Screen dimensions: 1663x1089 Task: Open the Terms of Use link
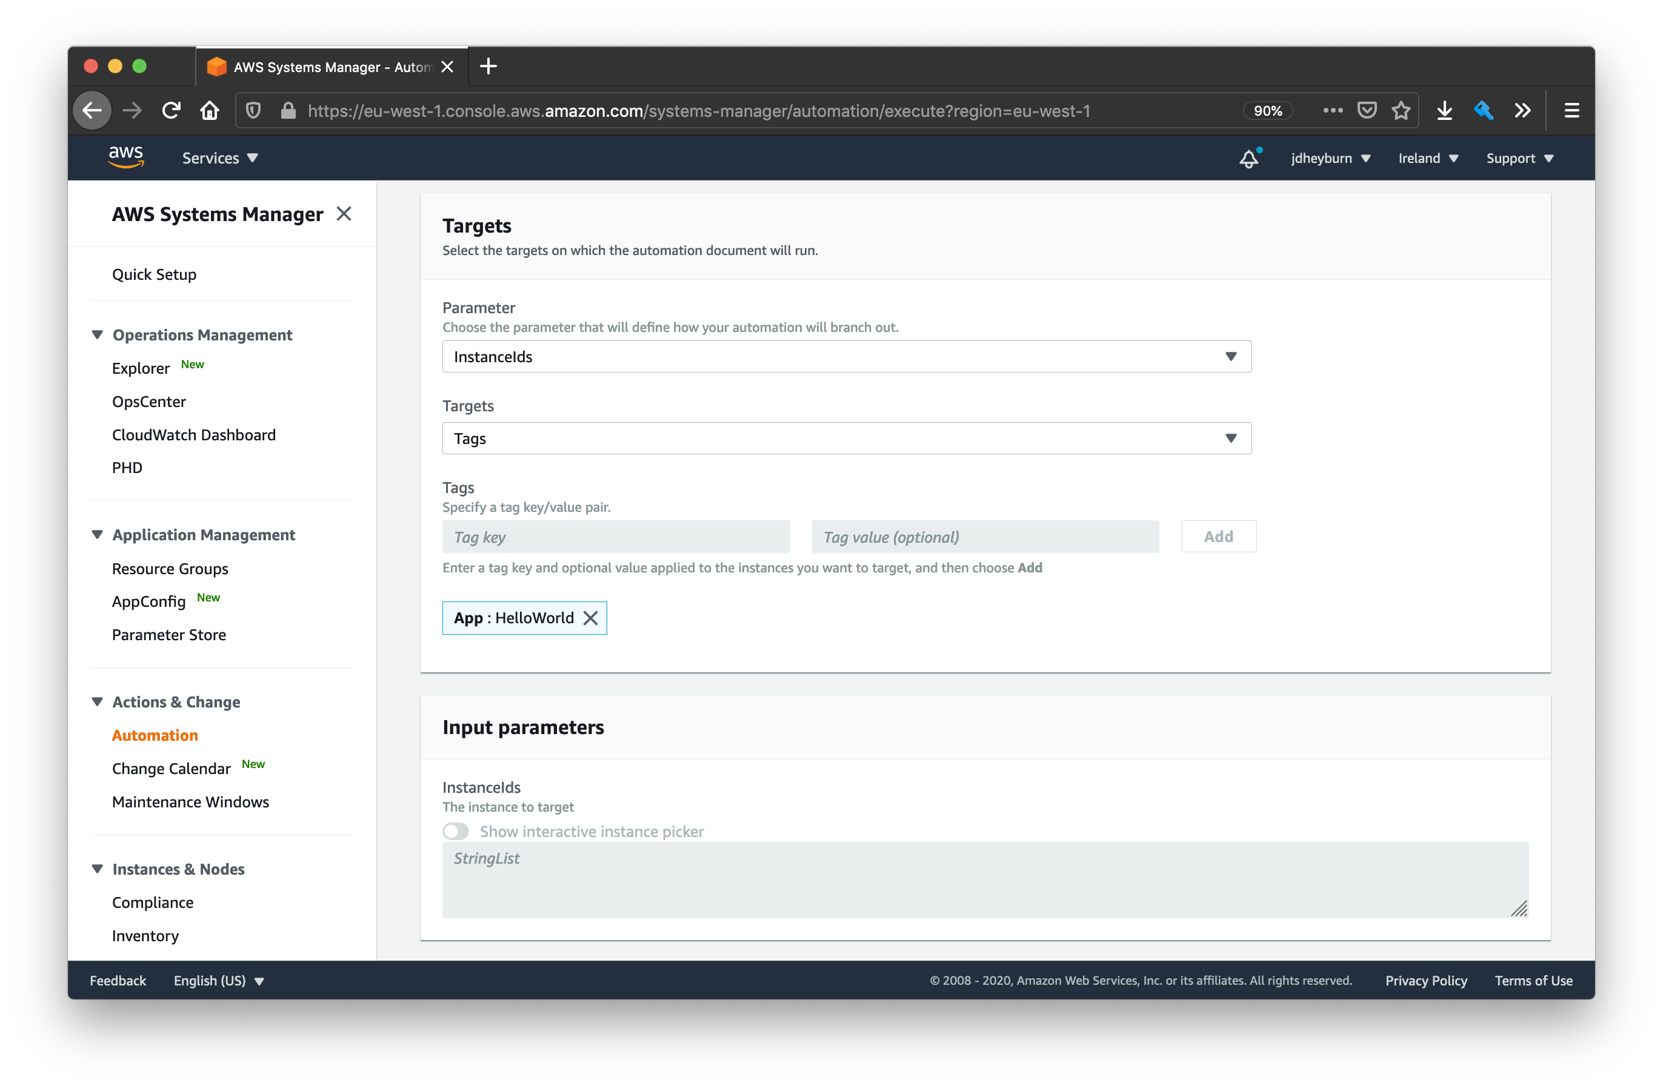pyautogui.click(x=1534, y=980)
